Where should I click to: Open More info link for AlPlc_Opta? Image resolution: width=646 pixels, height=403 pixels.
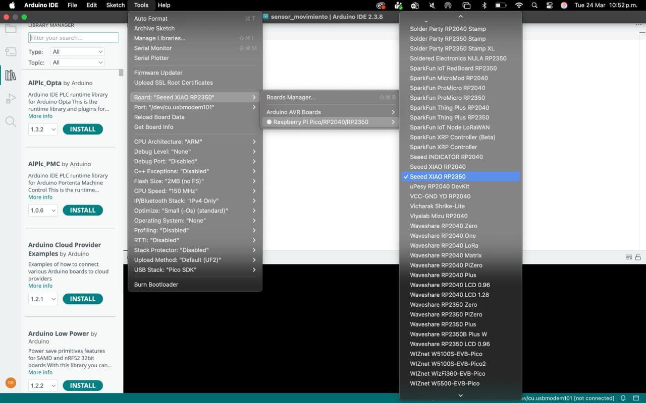(x=40, y=116)
